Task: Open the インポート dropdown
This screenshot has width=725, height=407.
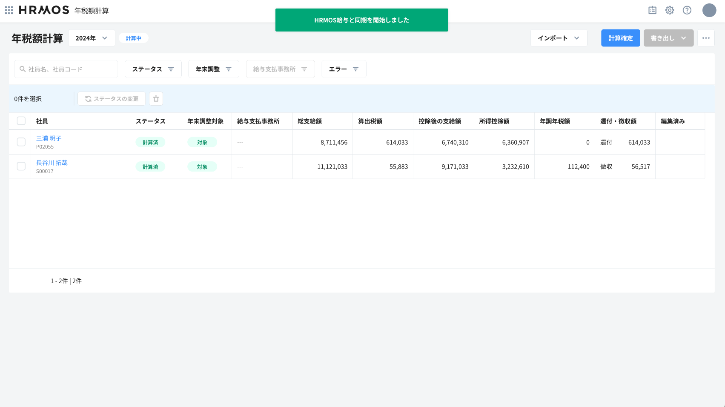Action: 559,38
